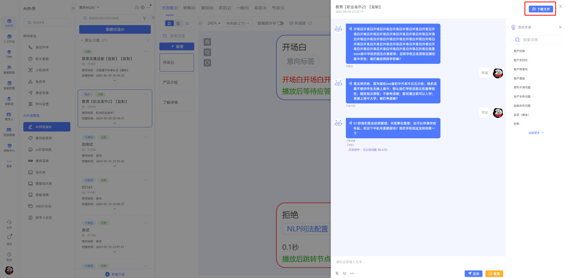Expand 加载更多 in inspiration list
The width and height of the screenshot is (566, 278).
536,133
